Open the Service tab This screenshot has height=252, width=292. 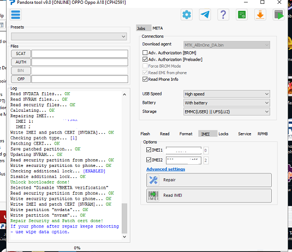click(x=245, y=134)
